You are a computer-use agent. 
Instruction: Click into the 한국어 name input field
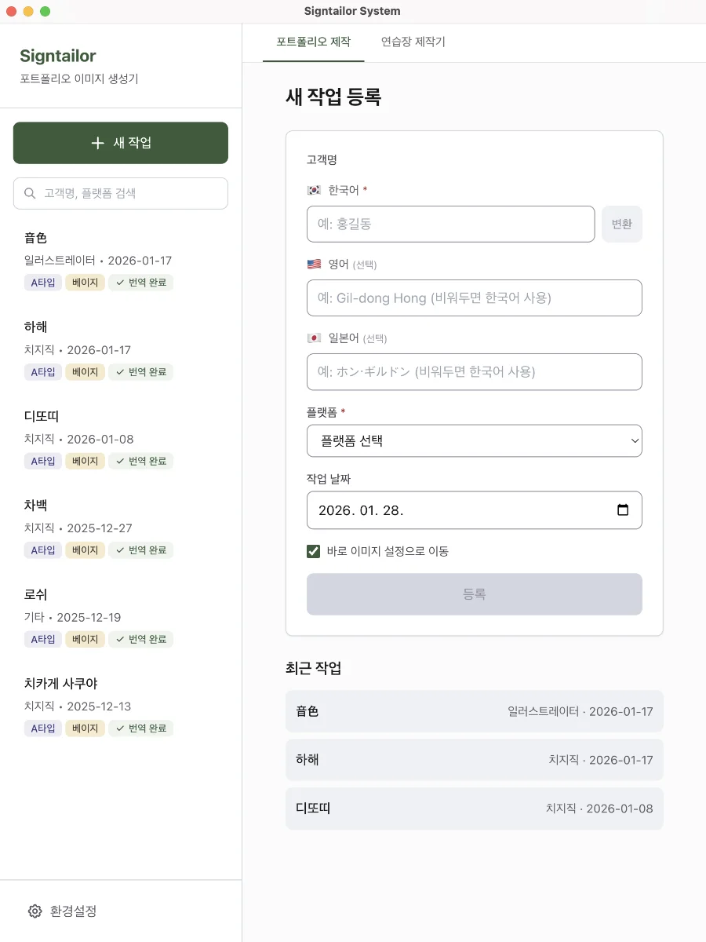tap(450, 224)
